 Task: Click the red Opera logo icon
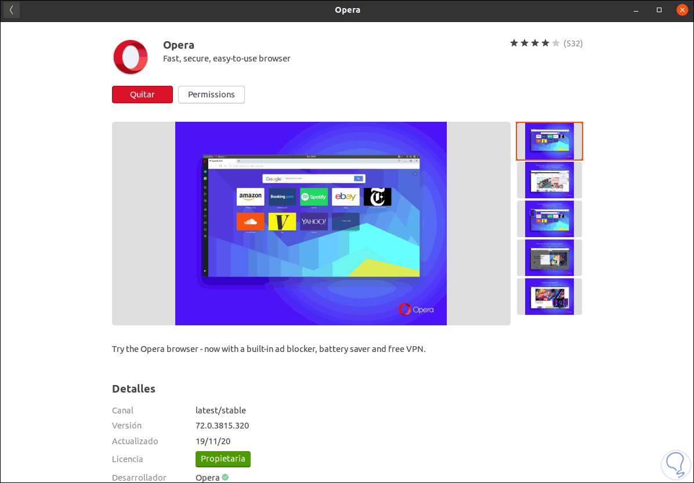pos(131,57)
